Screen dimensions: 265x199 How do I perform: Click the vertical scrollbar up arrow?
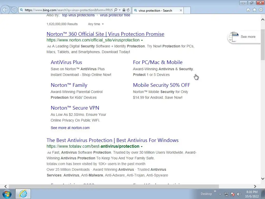pyautogui.click(x=263, y=20)
